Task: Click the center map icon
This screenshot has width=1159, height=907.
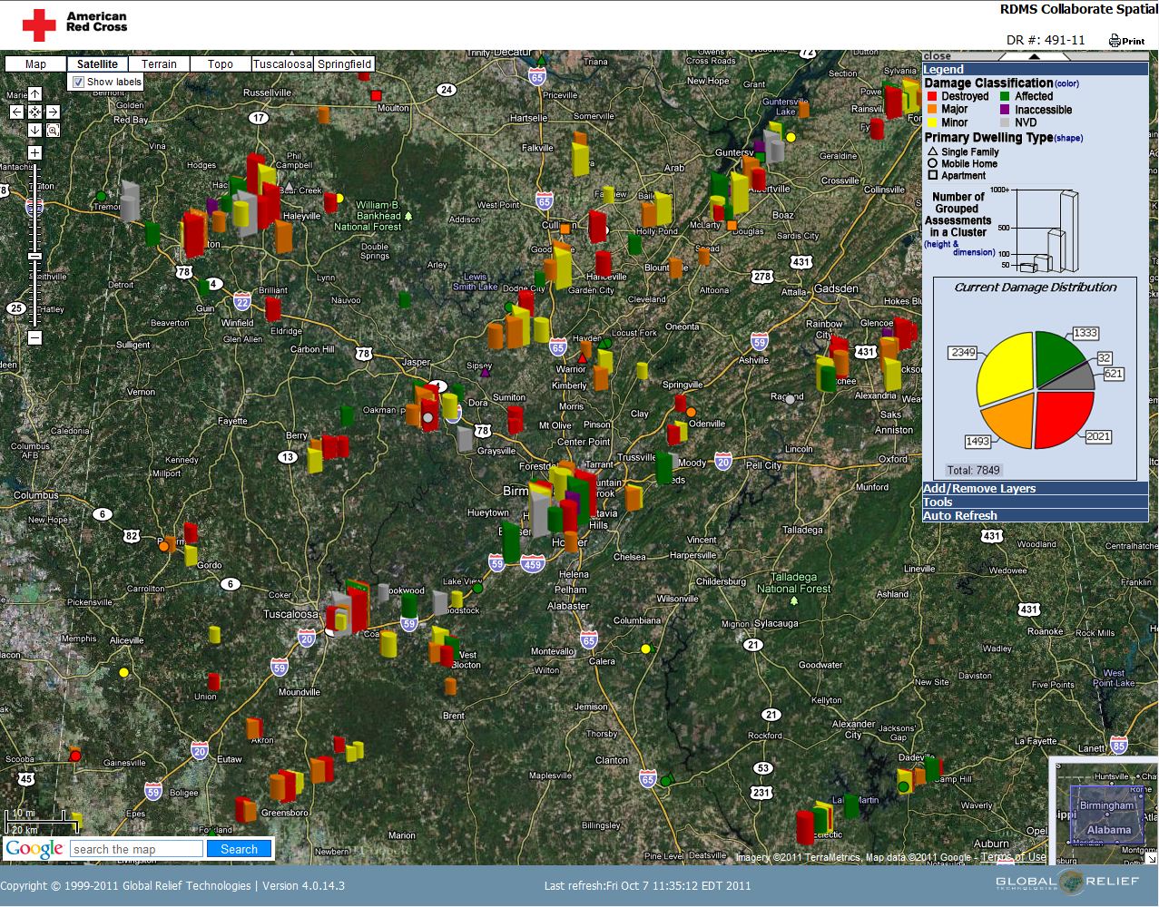Action: [34, 112]
